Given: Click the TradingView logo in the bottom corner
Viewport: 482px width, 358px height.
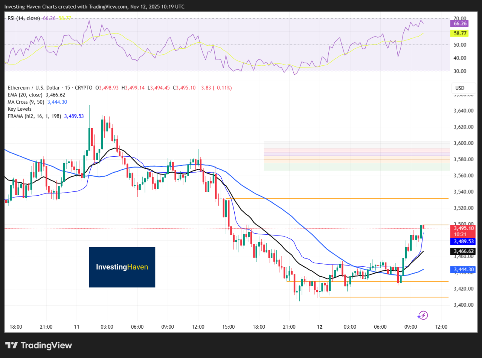Looking at the screenshot, I should [38, 345].
